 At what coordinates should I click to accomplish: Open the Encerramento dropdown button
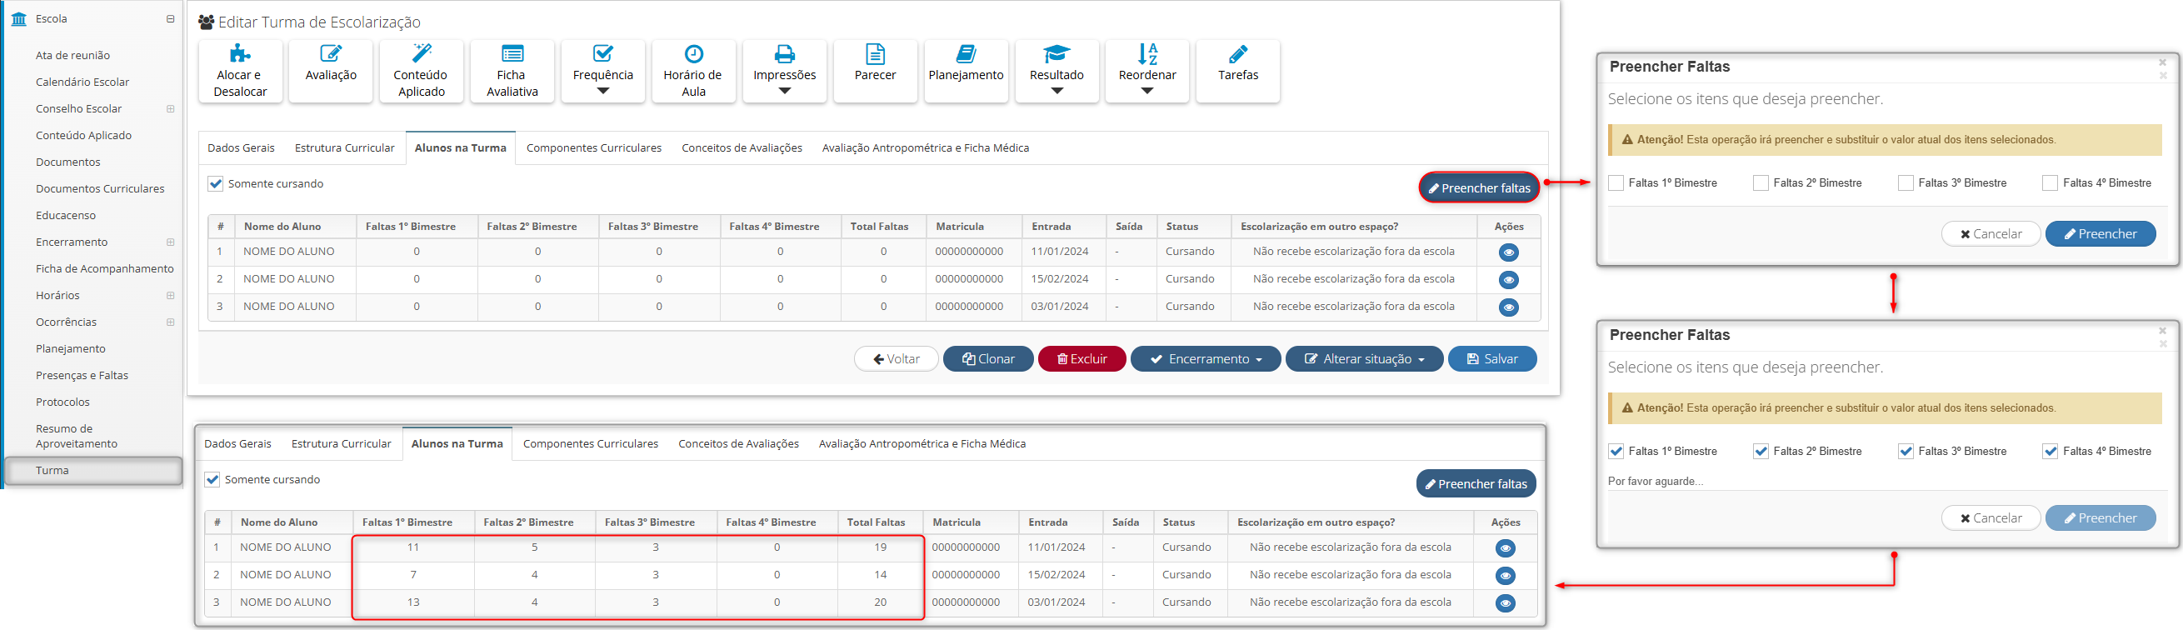(1205, 359)
